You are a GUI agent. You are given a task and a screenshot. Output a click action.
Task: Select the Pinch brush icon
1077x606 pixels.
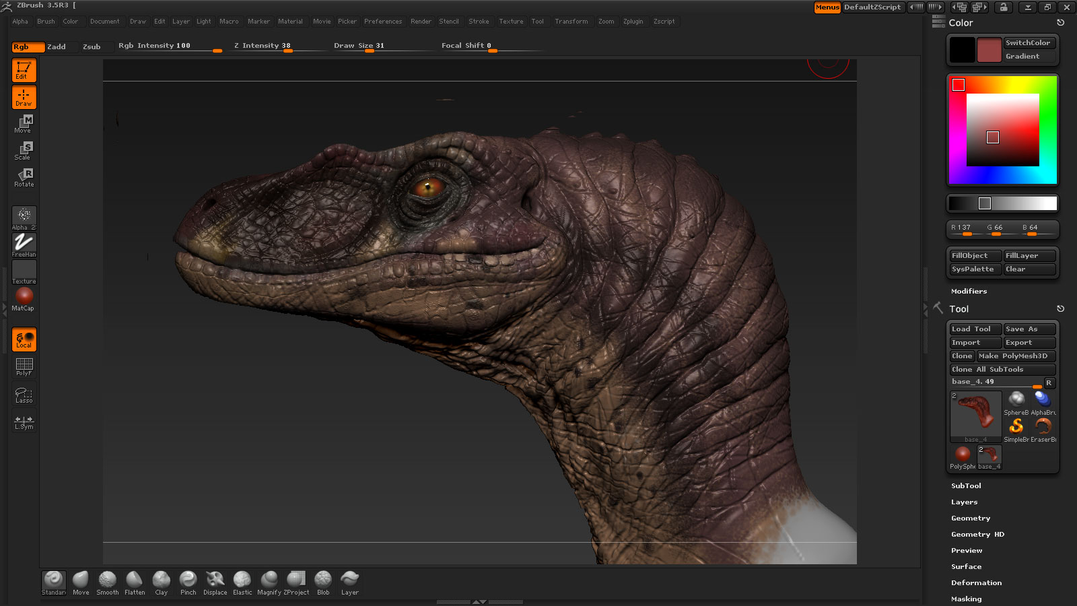pyautogui.click(x=188, y=580)
